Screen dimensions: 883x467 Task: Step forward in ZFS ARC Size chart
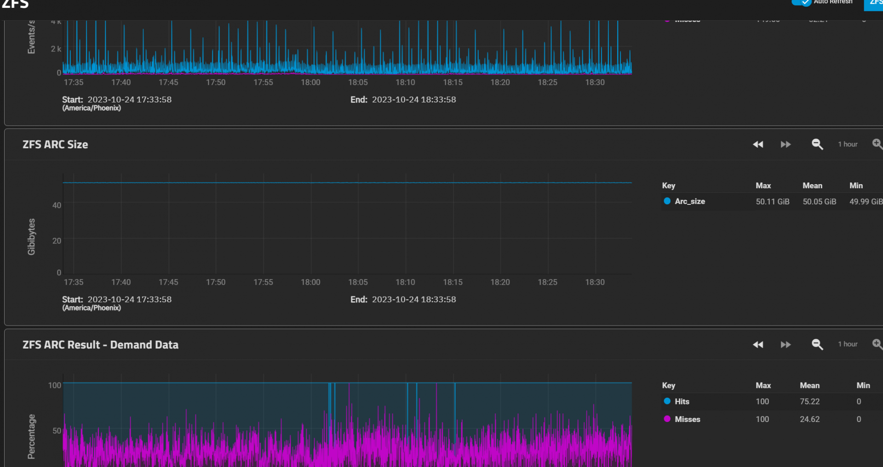point(786,145)
